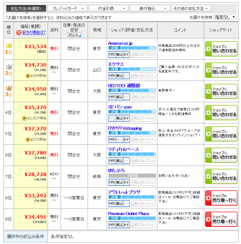The width and height of the screenshot is (241, 244).
Task: Click ショップに問い合わせる button for ひかりTVshopping
Action: tap(221, 134)
